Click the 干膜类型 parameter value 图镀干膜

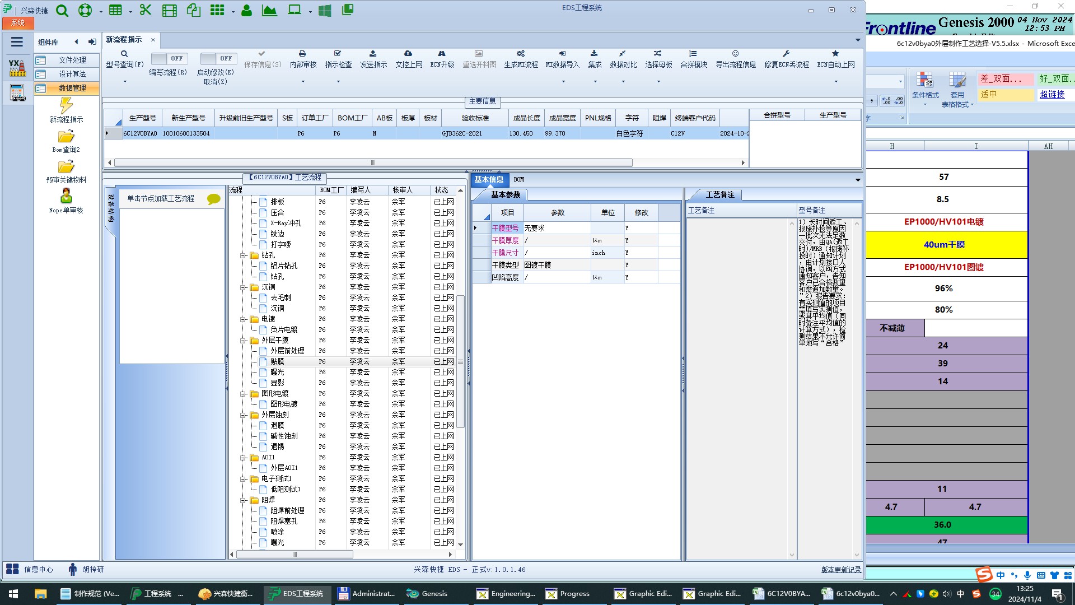[x=557, y=265]
